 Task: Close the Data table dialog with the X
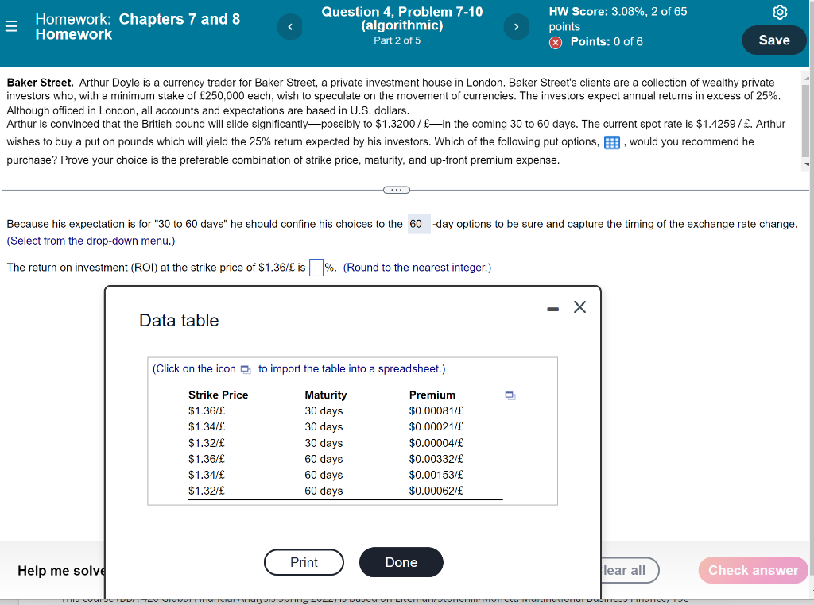579,307
